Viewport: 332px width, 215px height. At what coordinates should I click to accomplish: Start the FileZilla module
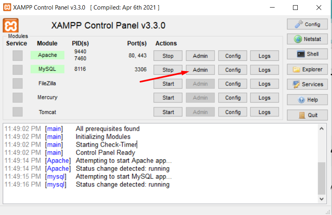coord(168,84)
